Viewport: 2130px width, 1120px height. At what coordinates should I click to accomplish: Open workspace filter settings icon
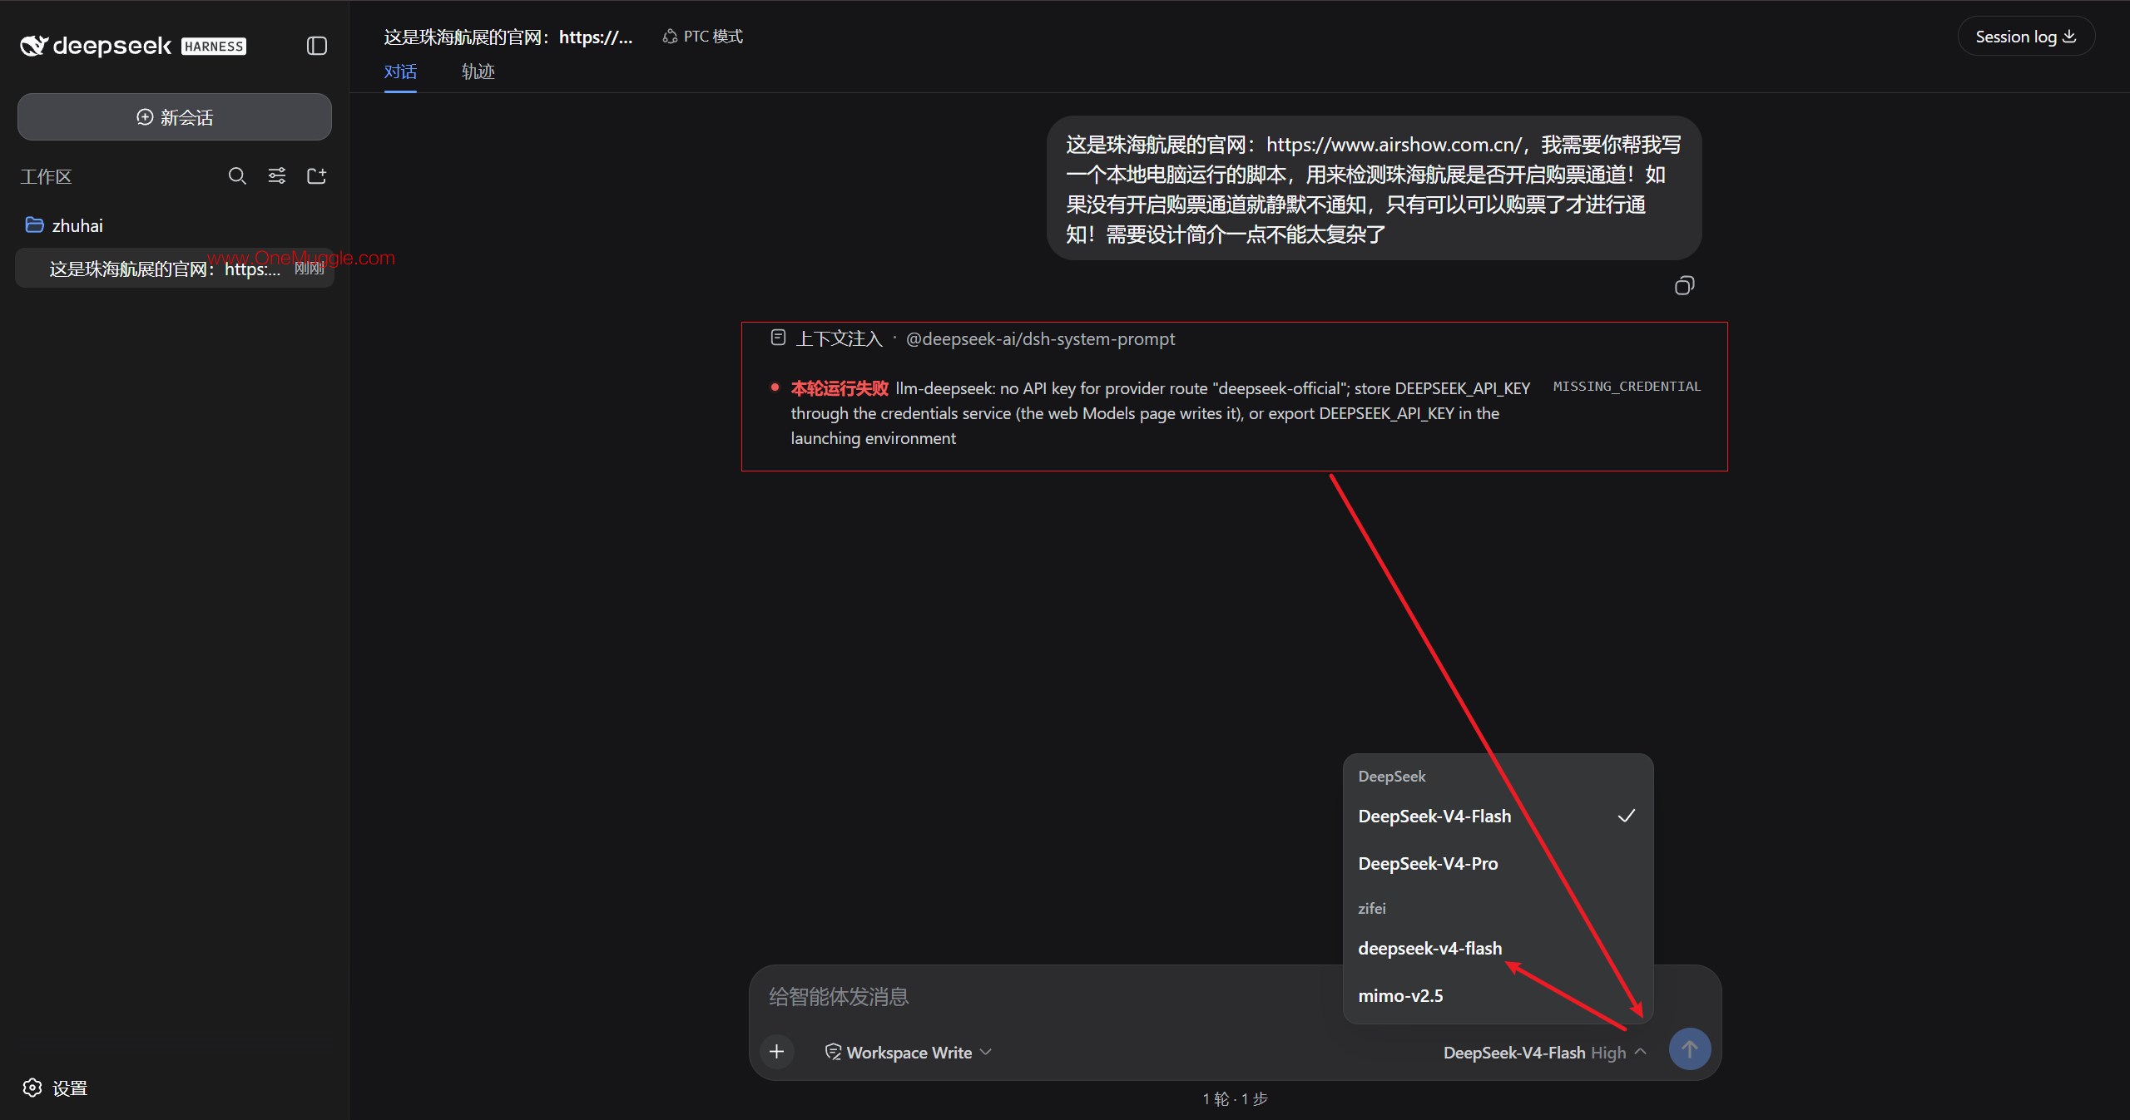(x=277, y=176)
